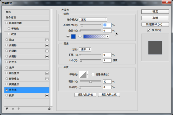Click the 确定 OK button

click(155, 11)
